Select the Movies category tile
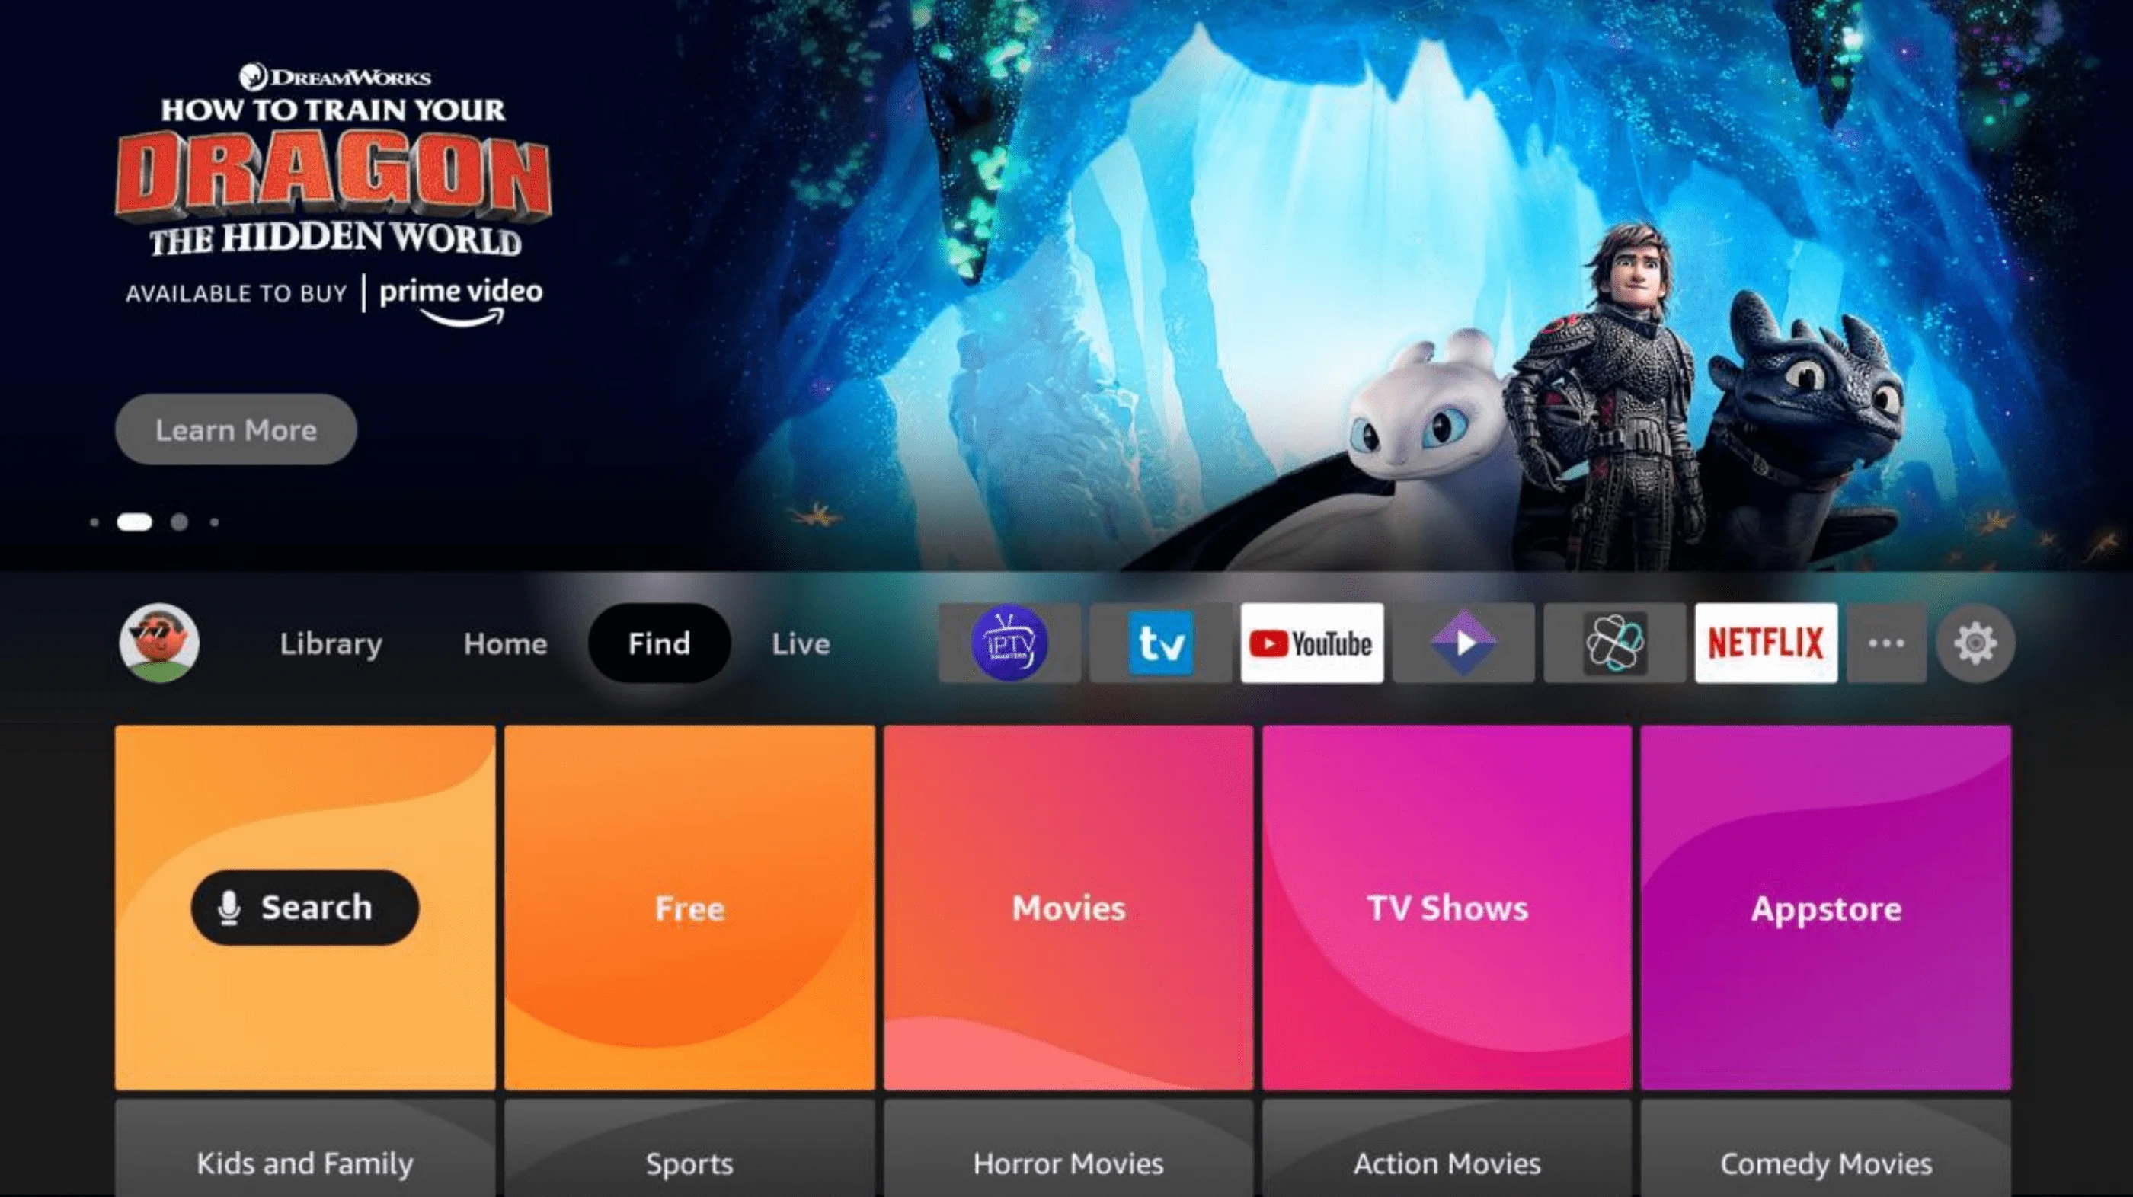2133x1197 pixels. pyautogui.click(x=1066, y=905)
